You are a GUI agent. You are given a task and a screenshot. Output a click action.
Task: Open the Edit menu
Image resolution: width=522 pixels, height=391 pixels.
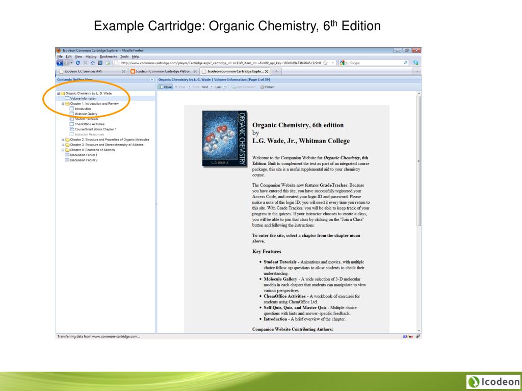69,57
